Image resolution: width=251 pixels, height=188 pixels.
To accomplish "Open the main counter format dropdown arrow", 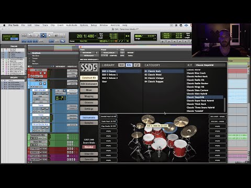I will coord(96,36).
